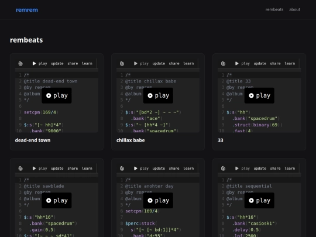
Task: Click toolbar play in sawblade card
Action: 40,169
